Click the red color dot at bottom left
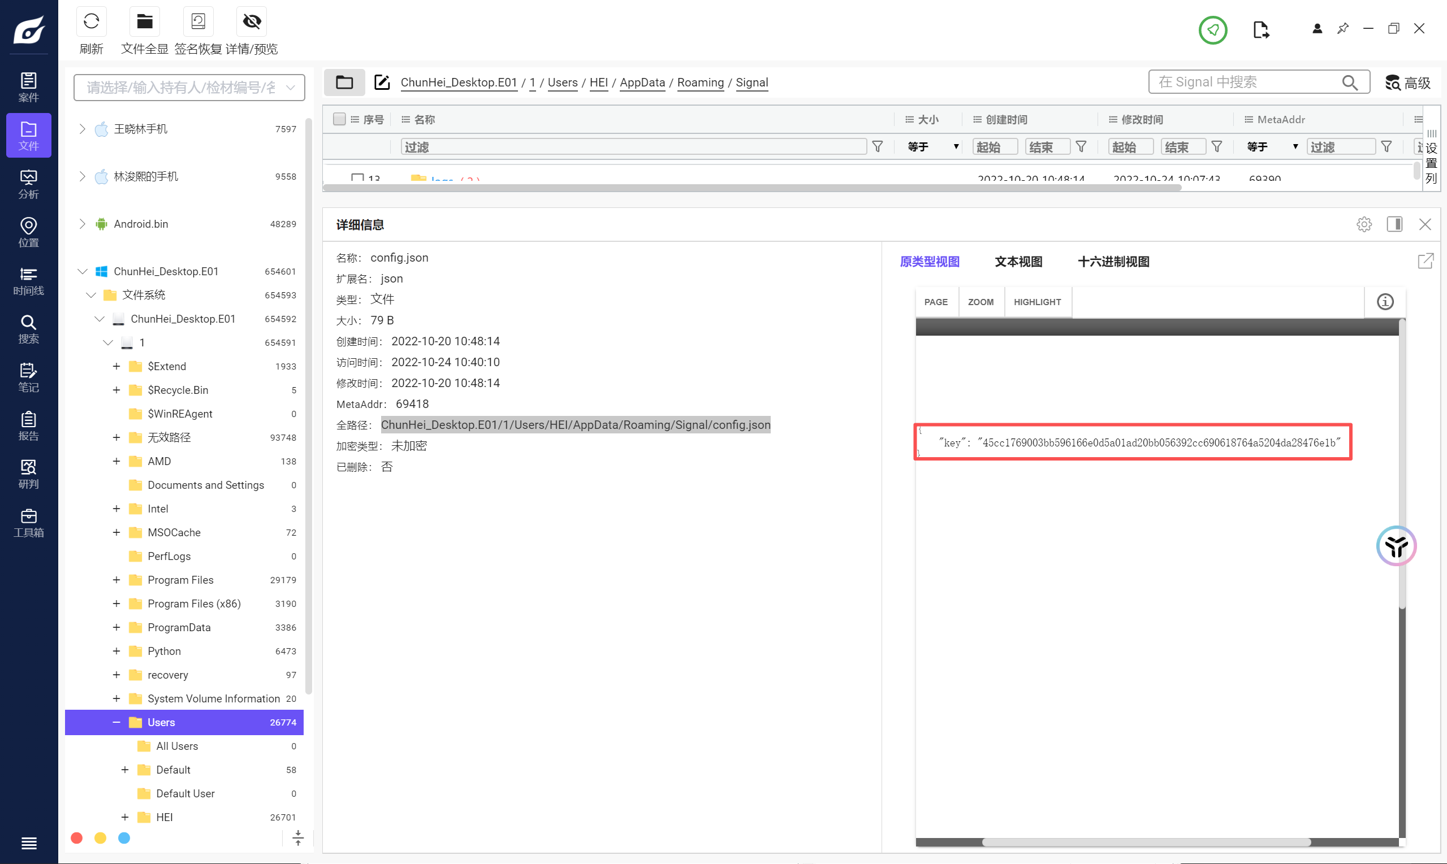1447x864 pixels. coord(76,838)
